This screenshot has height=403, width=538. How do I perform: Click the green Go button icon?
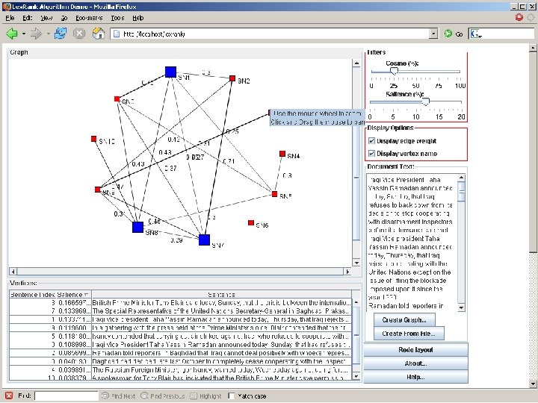point(448,34)
